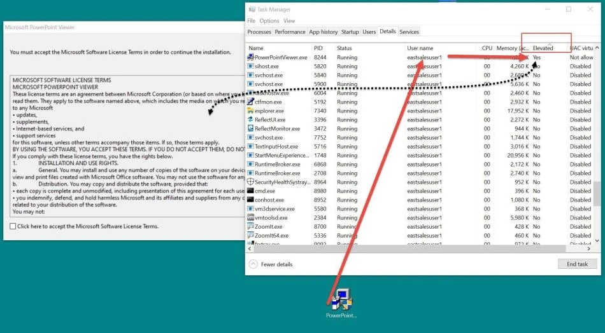Open the Services tab

(409, 32)
